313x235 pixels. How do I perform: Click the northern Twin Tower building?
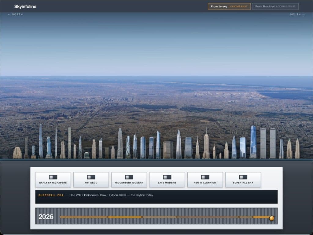(x=263, y=143)
